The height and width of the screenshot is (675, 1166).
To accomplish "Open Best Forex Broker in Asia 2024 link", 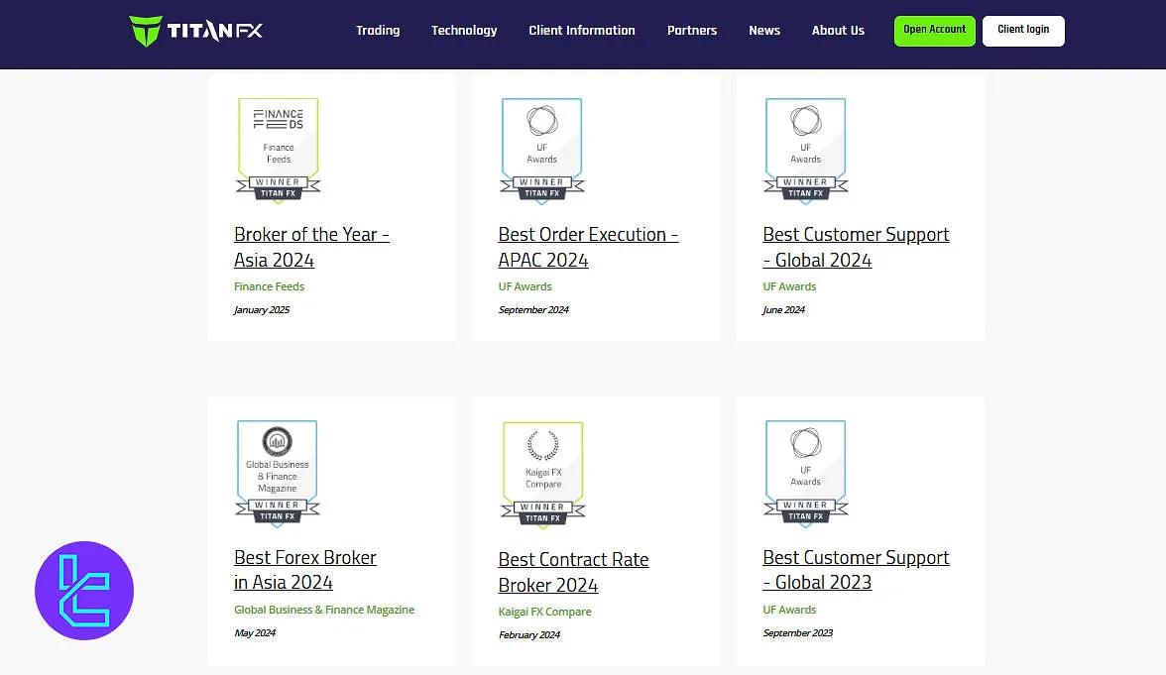I will point(304,570).
